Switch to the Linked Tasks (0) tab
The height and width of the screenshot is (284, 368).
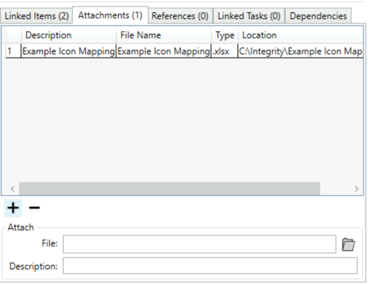tap(249, 16)
